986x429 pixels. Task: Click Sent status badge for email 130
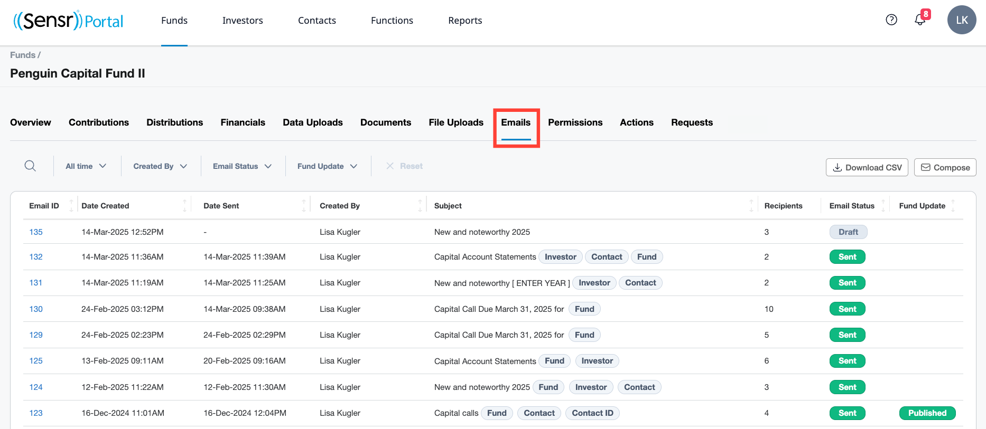pyautogui.click(x=847, y=309)
